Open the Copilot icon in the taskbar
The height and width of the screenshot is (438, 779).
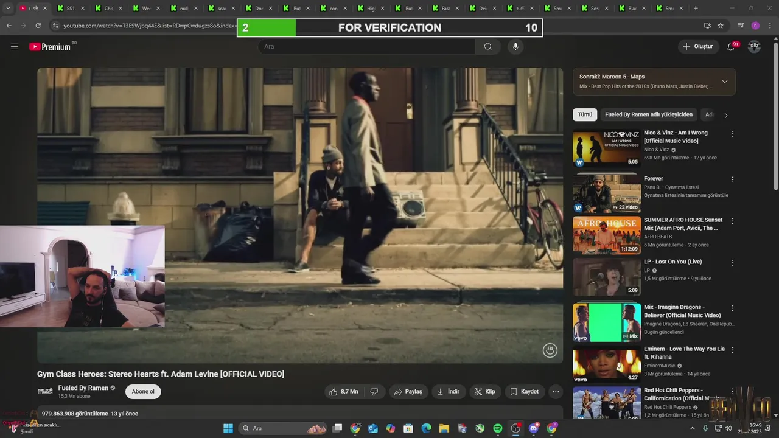[391, 428]
